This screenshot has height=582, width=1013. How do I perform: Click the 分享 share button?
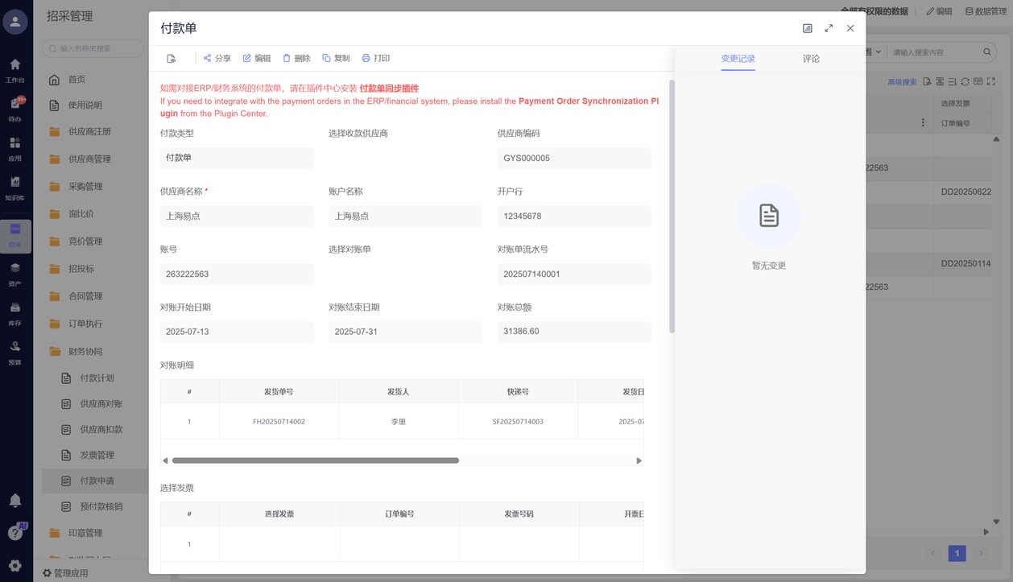(217, 59)
